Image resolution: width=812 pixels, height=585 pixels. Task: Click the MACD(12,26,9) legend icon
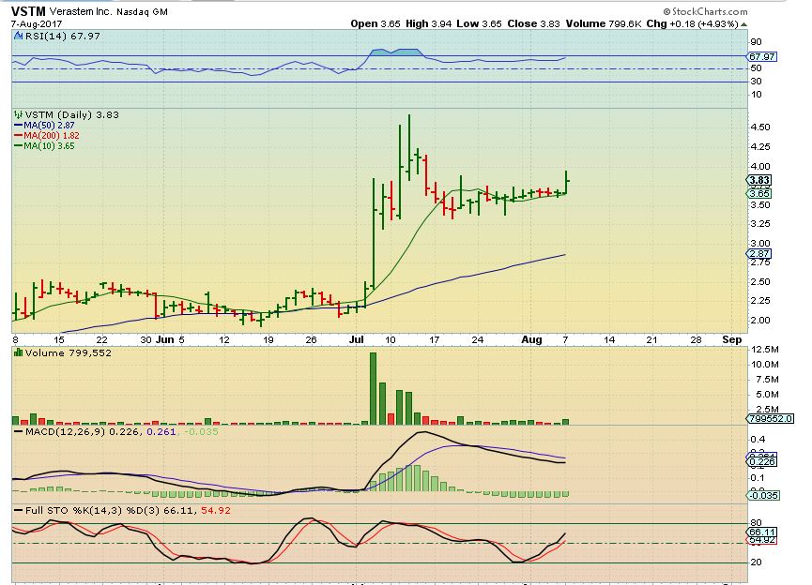(x=18, y=434)
